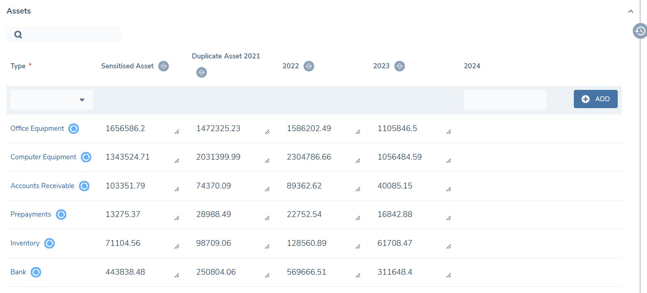Edit Bank 2023 value pencil icon
The image size is (647, 293).
449,275
